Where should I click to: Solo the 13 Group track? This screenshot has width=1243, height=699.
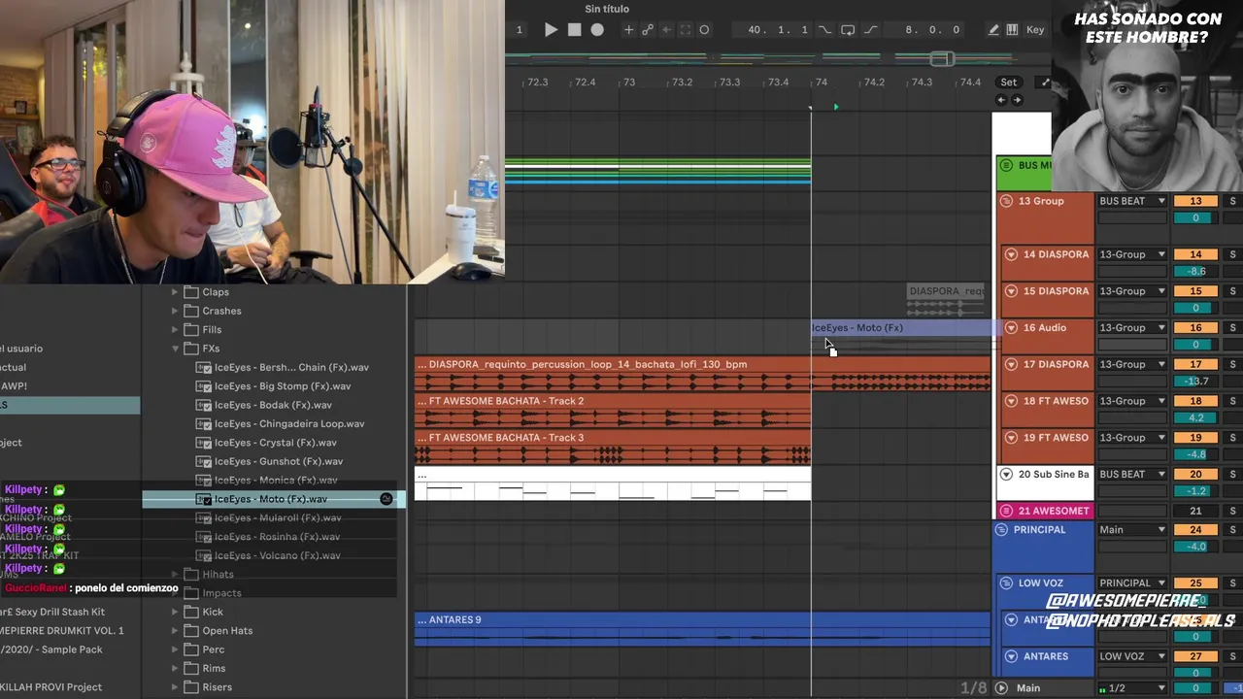(x=1232, y=201)
